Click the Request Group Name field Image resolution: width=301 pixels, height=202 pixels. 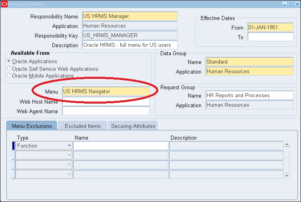point(249,96)
